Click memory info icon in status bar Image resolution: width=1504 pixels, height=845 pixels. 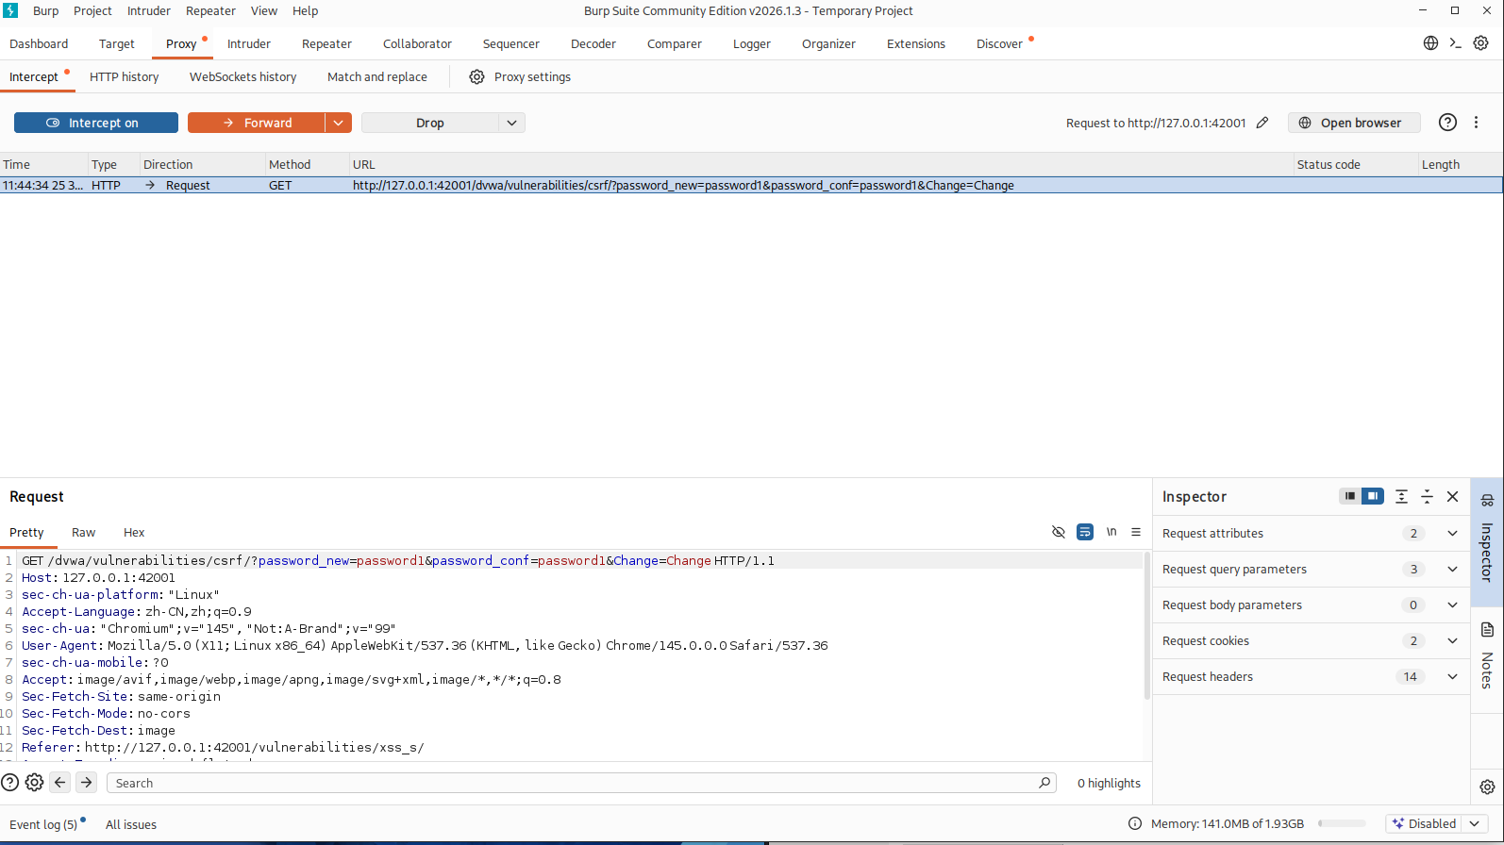coord(1135,823)
